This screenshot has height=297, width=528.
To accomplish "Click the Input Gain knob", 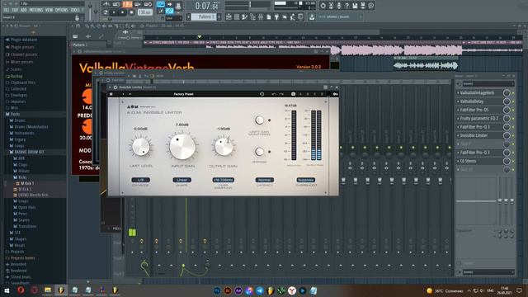I will (x=182, y=147).
